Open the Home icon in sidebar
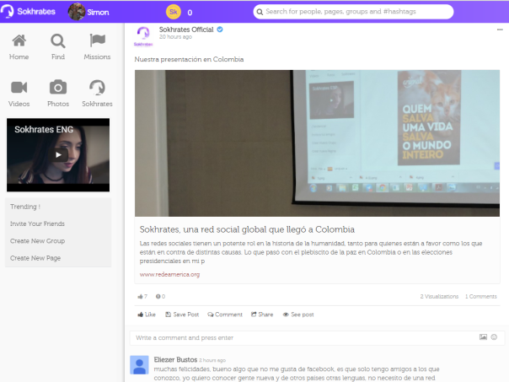The width and height of the screenshot is (509, 382). coord(19,42)
